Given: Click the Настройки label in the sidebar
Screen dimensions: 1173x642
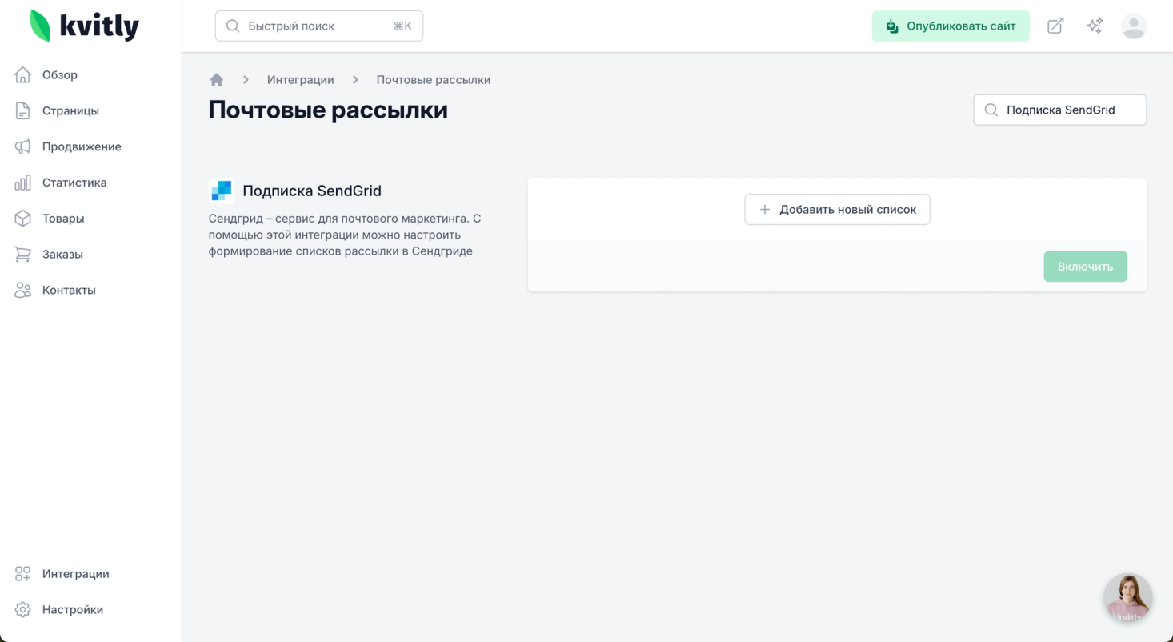Looking at the screenshot, I should click(73, 610).
